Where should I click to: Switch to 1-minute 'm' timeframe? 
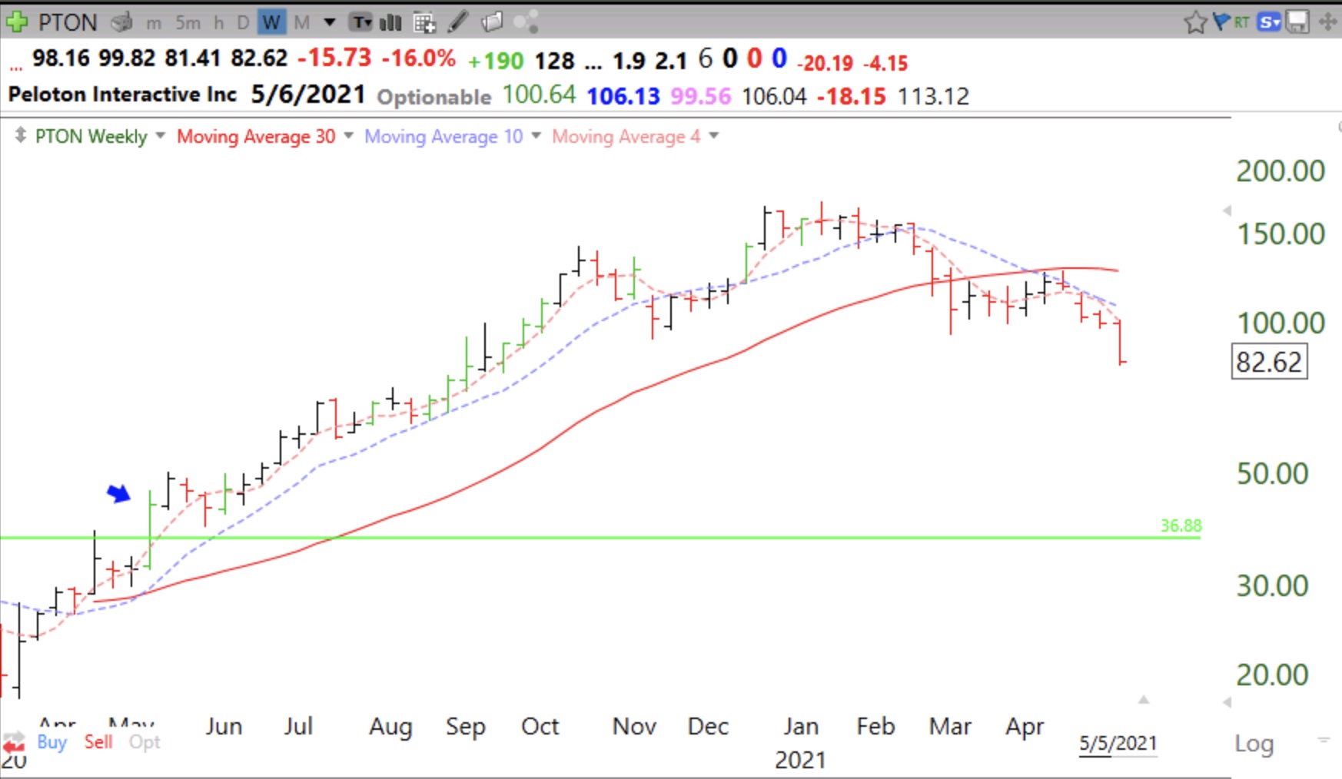[x=154, y=23]
